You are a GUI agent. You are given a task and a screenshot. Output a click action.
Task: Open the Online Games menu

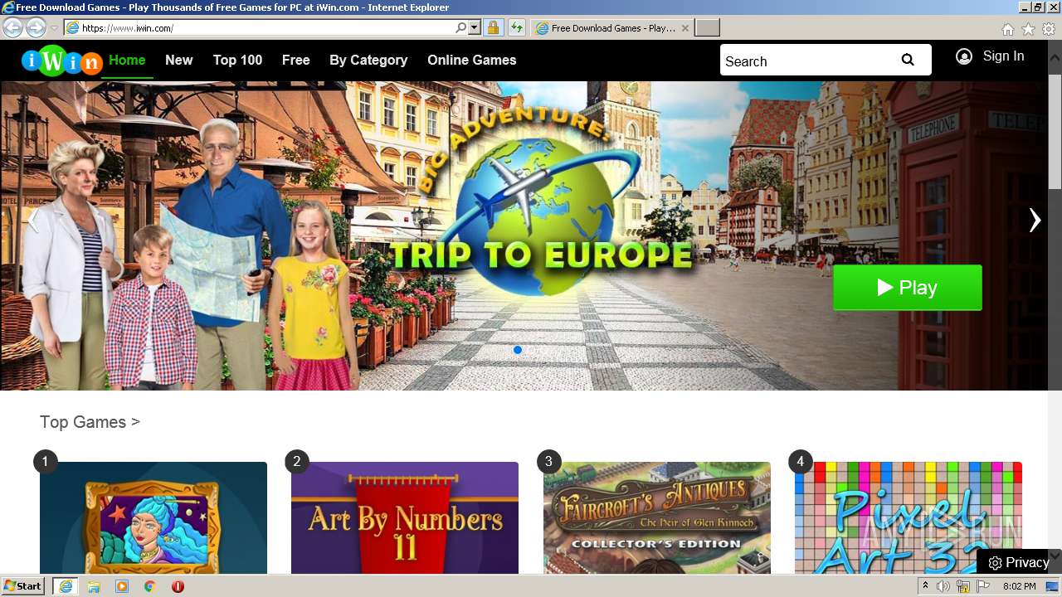point(471,60)
